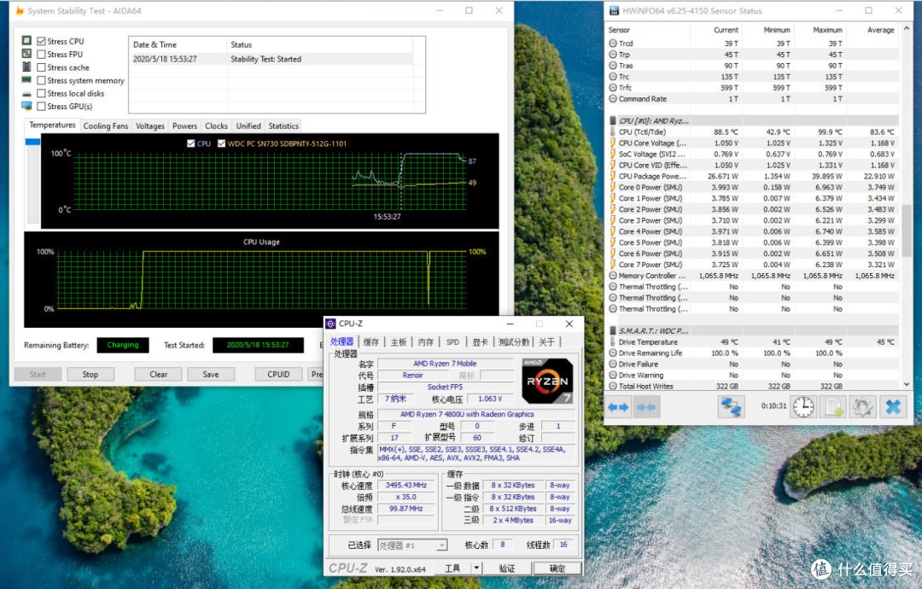This screenshot has width=922, height=589.
Task: Enable the Stress FPU checkbox
Action: point(41,54)
